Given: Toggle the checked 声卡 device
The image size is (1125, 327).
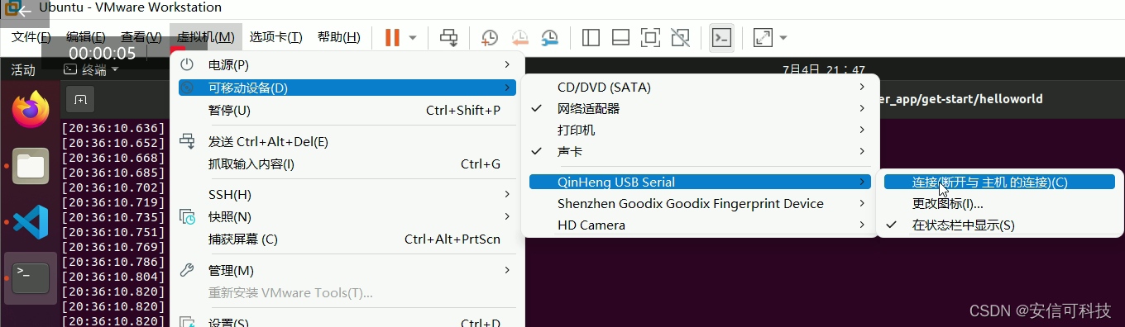Looking at the screenshot, I should pyautogui.click(x=700, y=151).
